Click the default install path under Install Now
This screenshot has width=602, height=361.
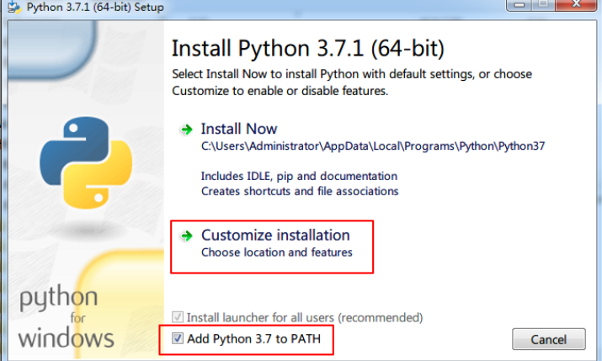click(373, 146)
